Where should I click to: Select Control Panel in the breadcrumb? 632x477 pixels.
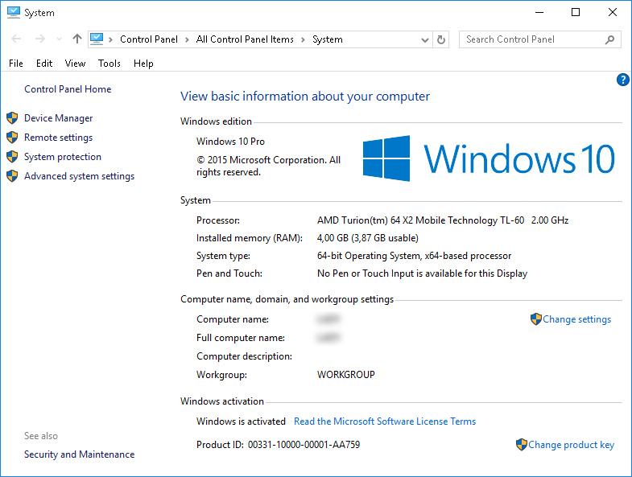click(x=149, y=39)
